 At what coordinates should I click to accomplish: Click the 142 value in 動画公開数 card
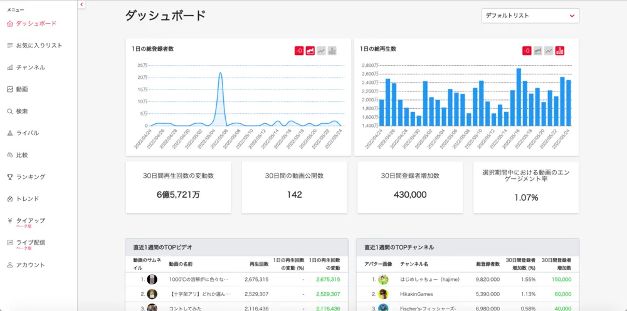click(294, 195)
